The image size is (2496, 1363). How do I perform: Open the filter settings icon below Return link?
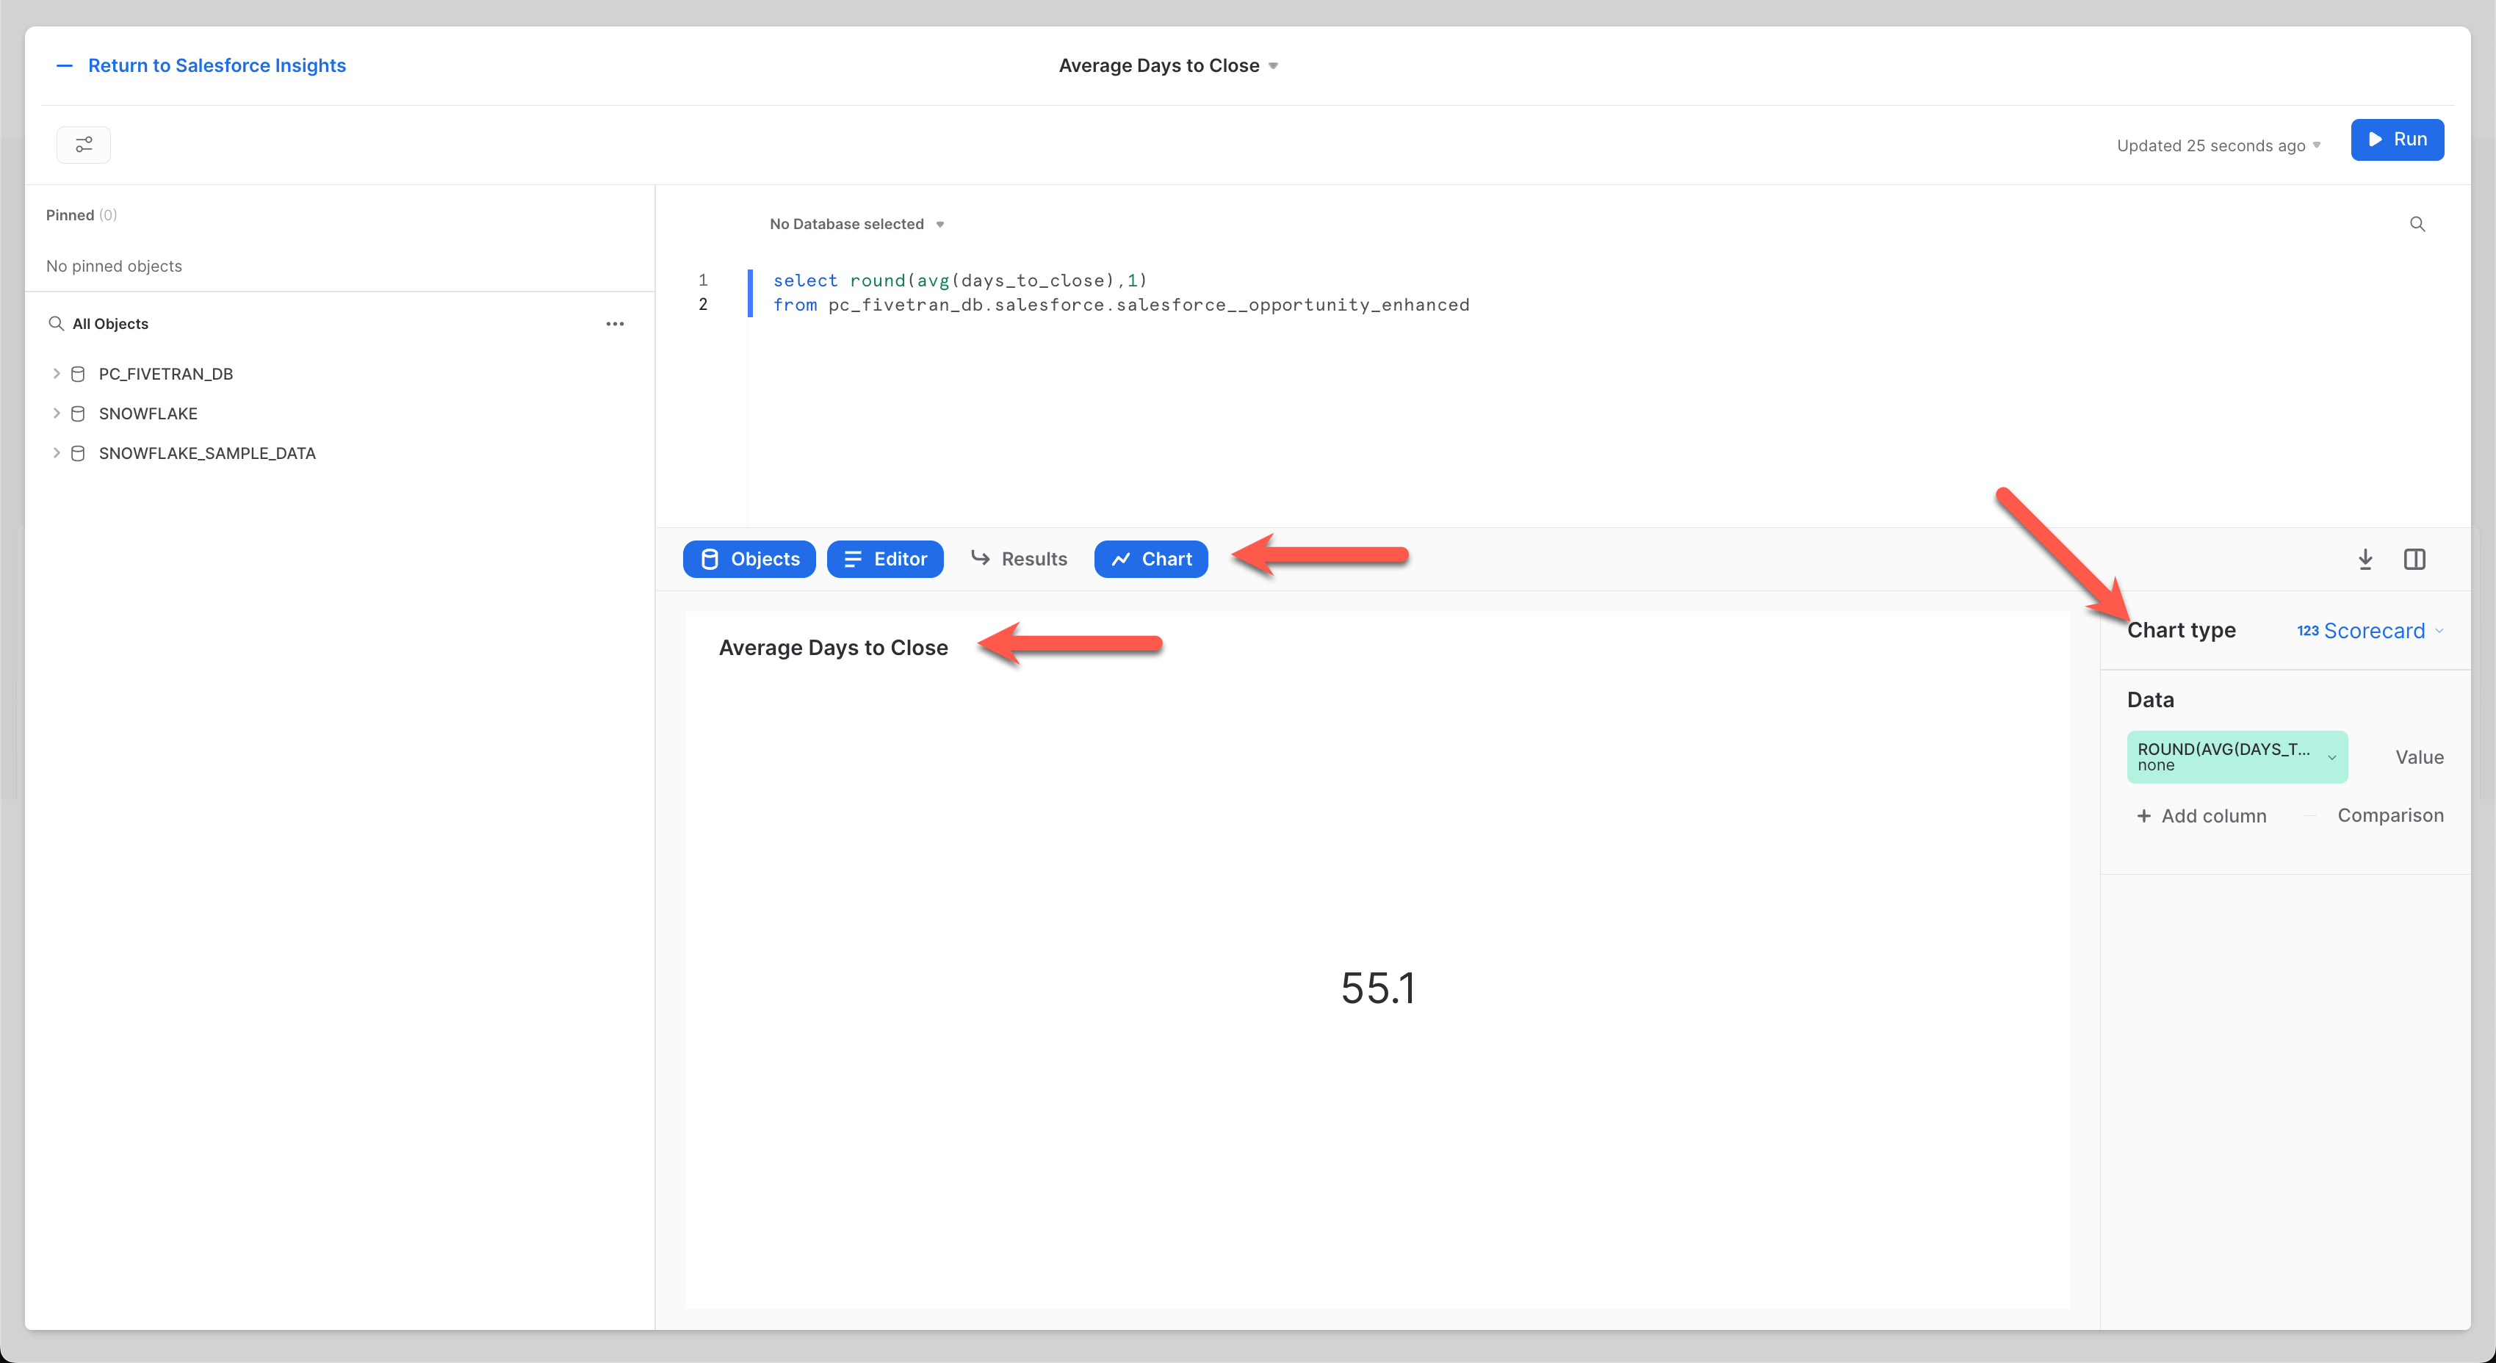click(x=83, y=145)
